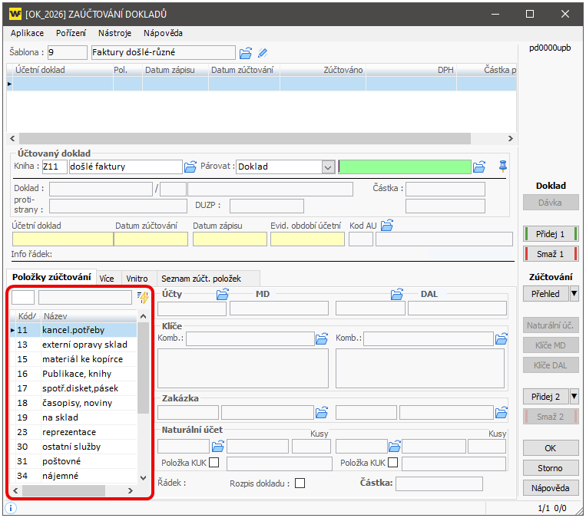The height and width of the screenshot is (518, 586).
Task: Open folder icon for left Komb. field
Action: [x=321, y=338]
